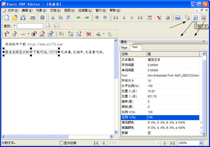Select the 填充颜色 color value row
The width and height of the screenshot is (210, 147).
click(x=173, y=122)
